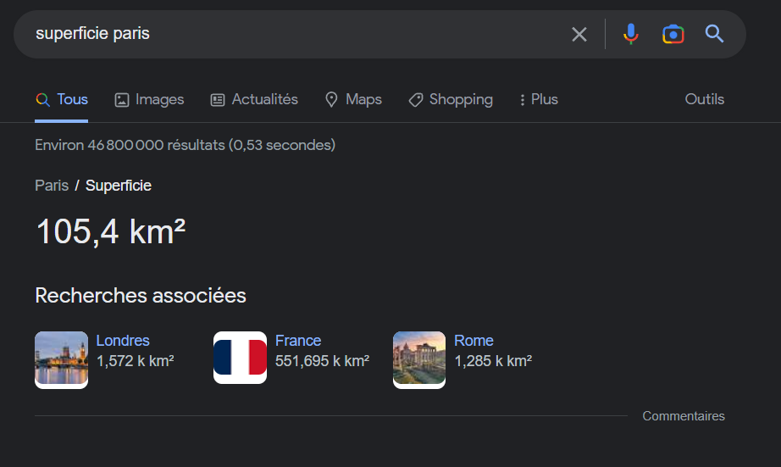The height and width of the screenshot is (467, 781).
Task: Click the Paris breadcrumb link
Action: tap(52, 186)
